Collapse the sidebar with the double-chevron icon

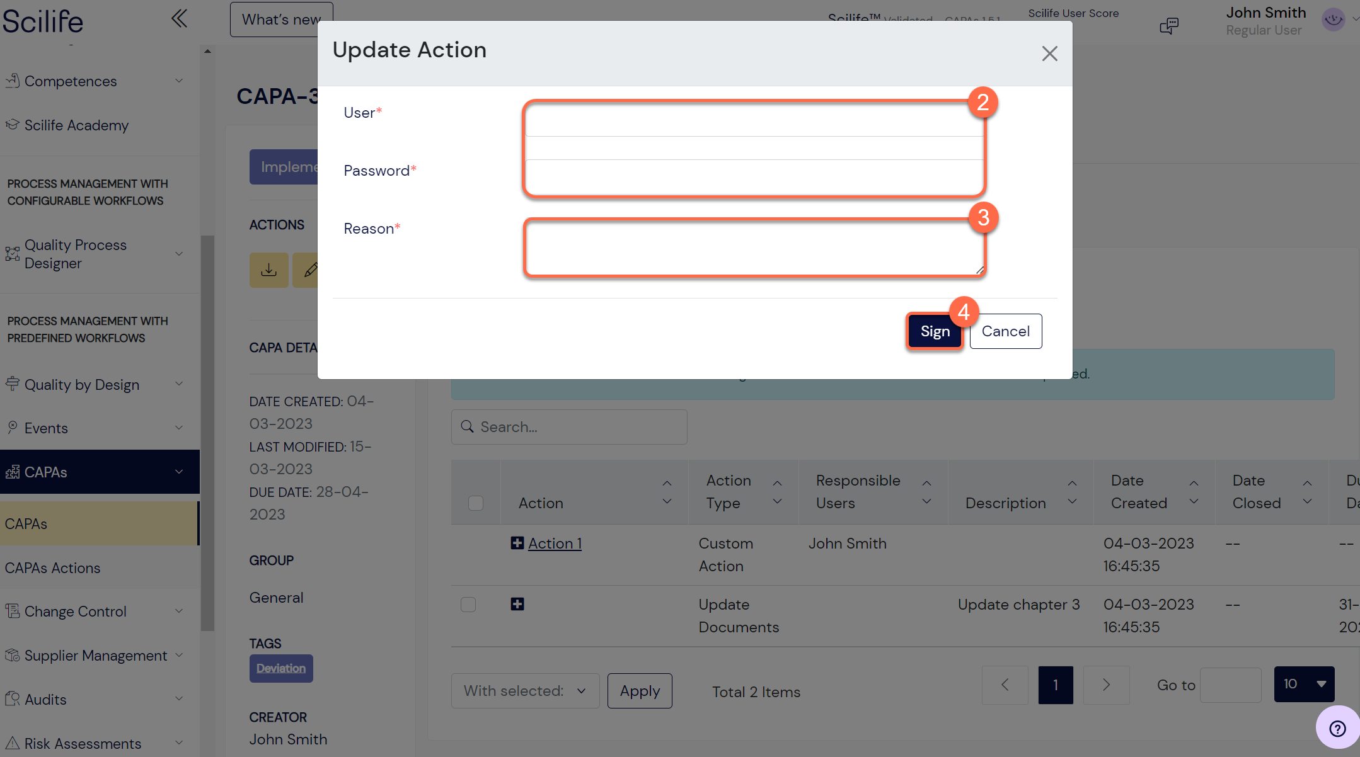(179, 19)
